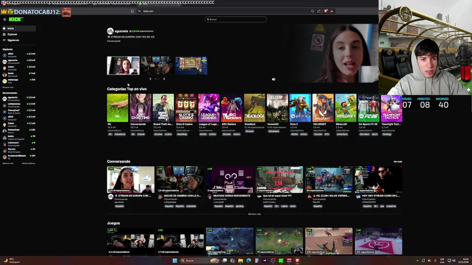Screen dimensions: 472x265
Task: Open the League of Legends category
Action: tap(209, 108)
